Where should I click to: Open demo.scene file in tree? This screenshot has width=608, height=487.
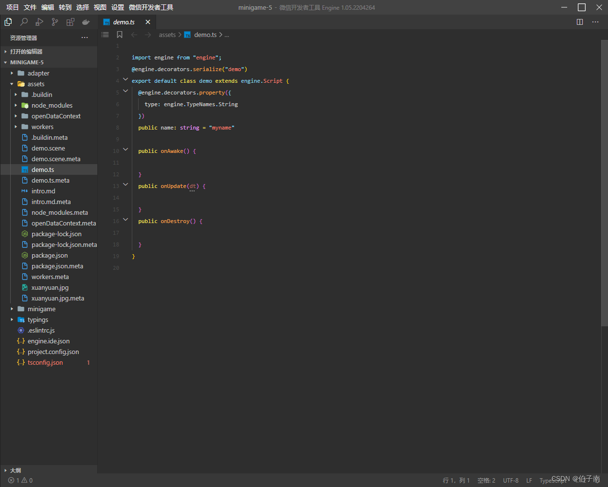[x=49, y=148]
